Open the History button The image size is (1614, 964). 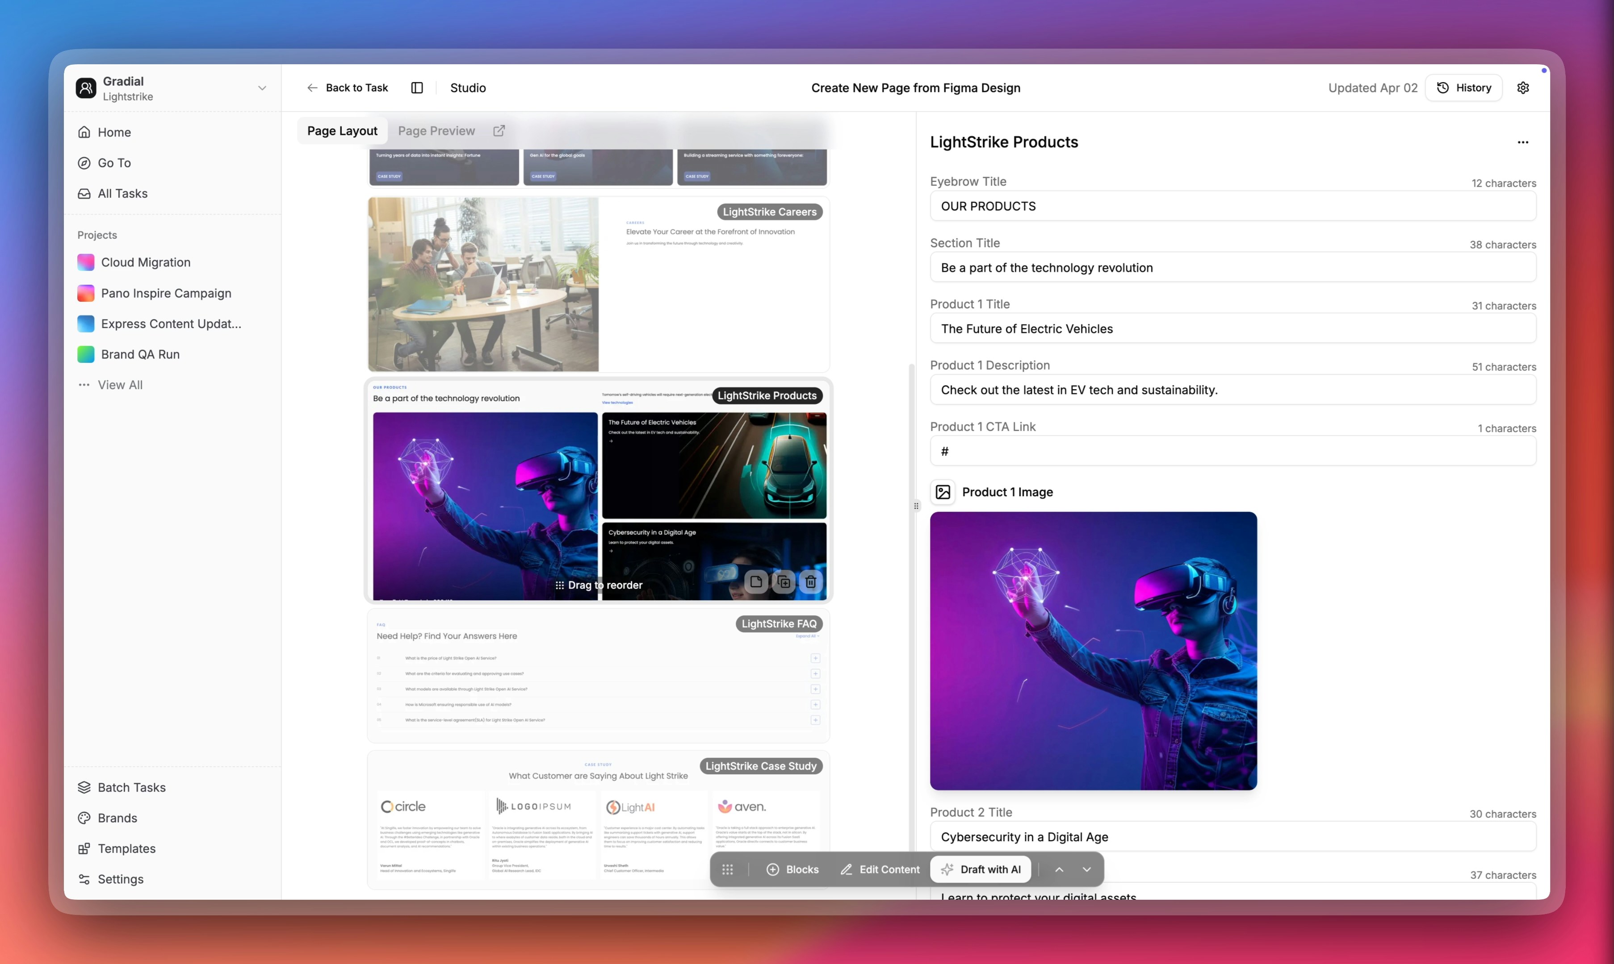tap(1464, 87)
